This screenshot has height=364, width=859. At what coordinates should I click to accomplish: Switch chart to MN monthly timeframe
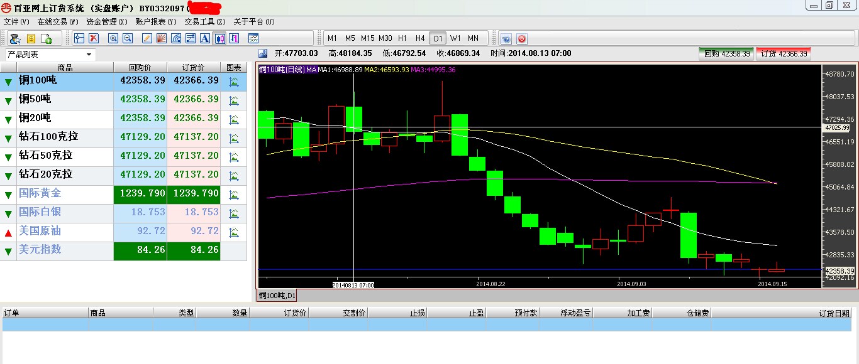point(473,38)
